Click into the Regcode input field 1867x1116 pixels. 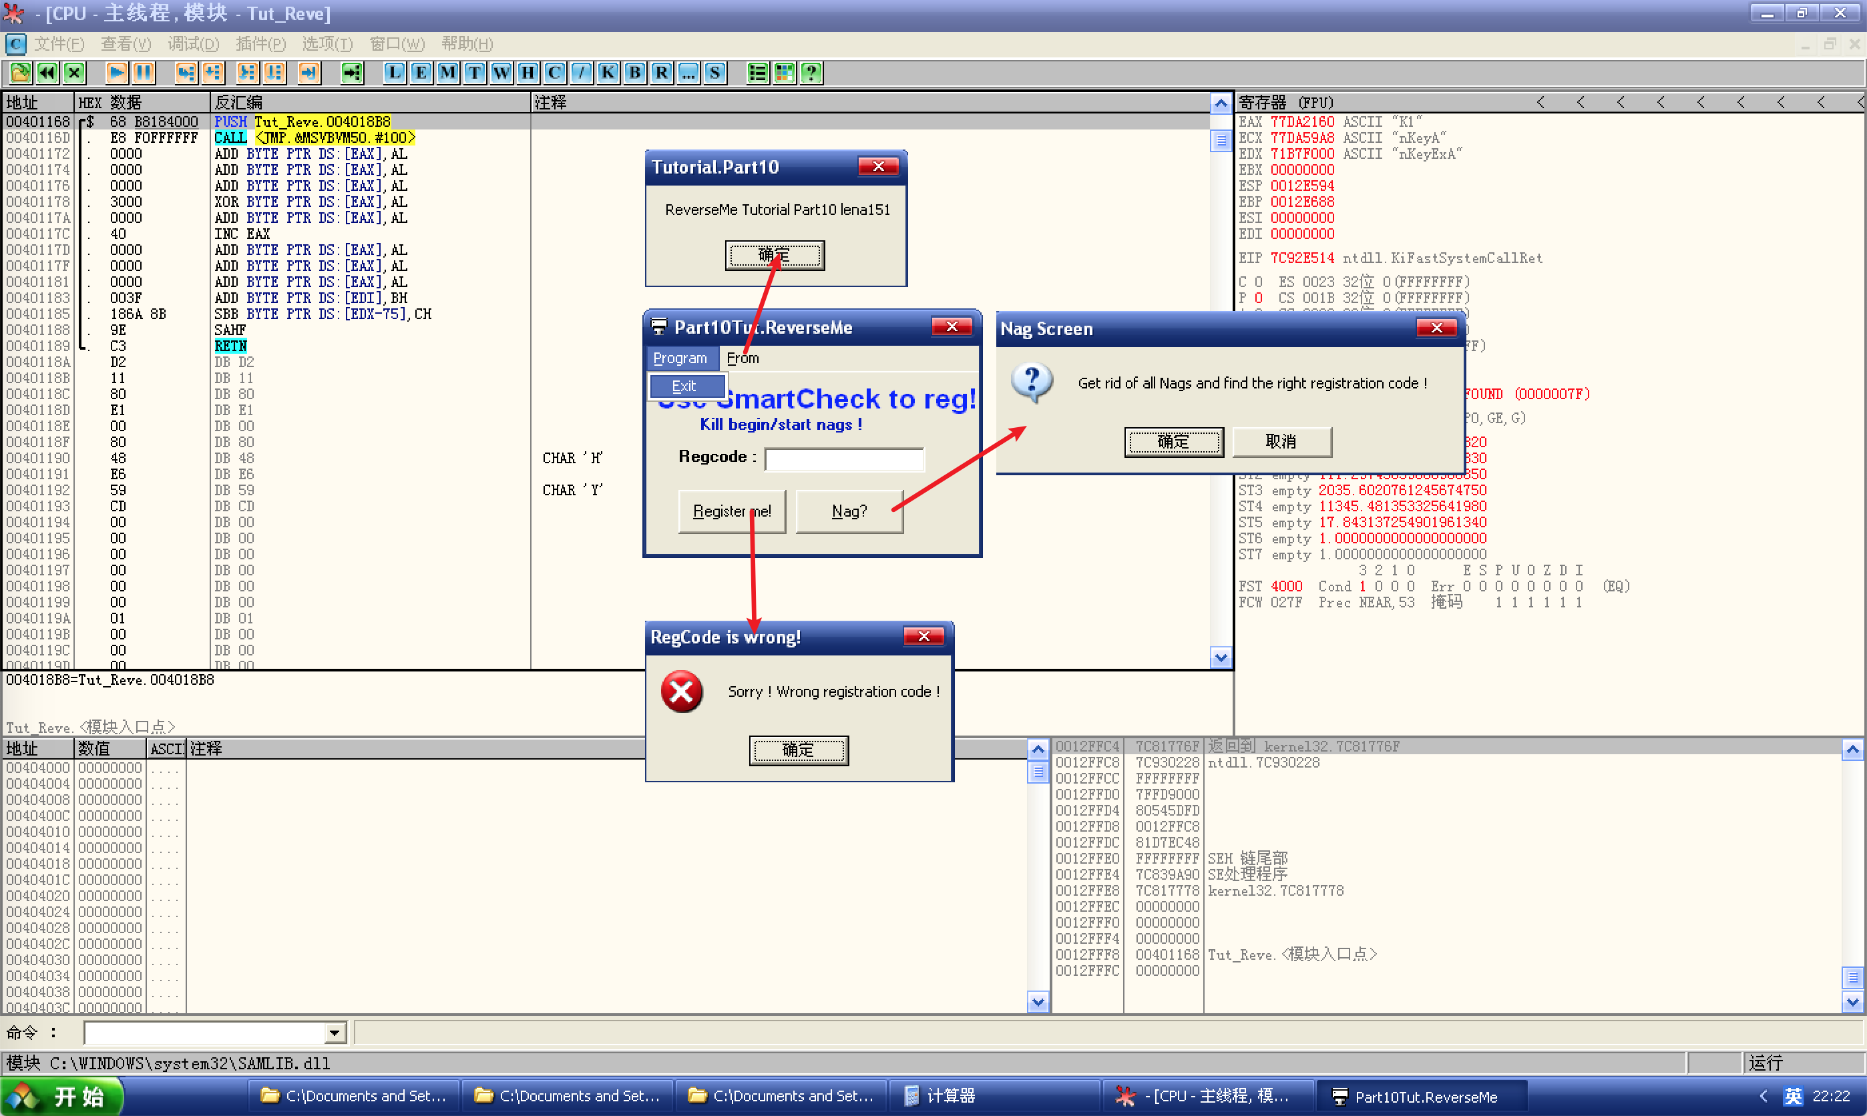844,459
